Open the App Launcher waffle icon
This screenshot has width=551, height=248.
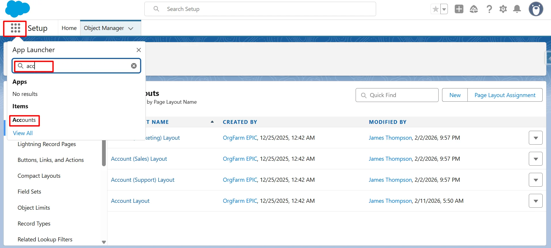click(x=15, y=28)
